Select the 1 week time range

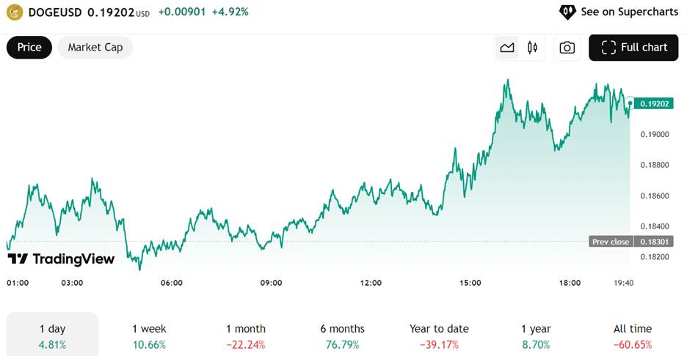click(x=149, y=336)
